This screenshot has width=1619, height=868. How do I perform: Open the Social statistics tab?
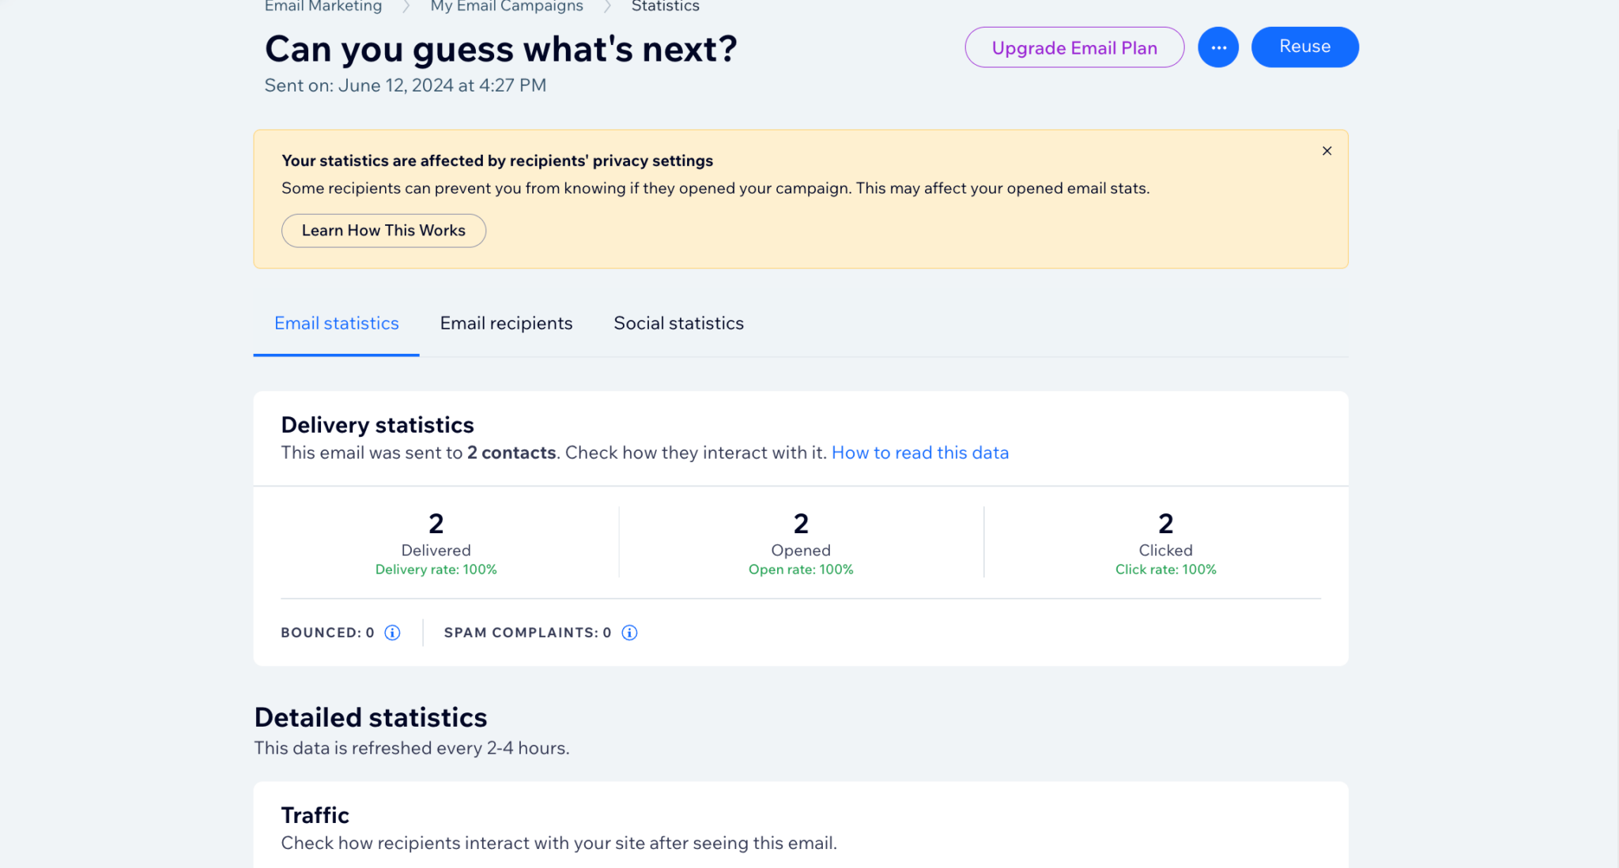pyautogui.click(x=677, y=323)
